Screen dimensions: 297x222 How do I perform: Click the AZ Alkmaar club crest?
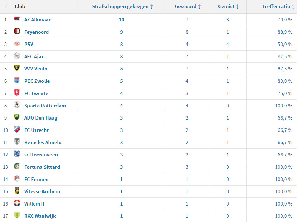coord(17,19)
